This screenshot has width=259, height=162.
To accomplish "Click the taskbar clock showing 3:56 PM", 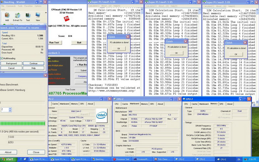I will (253, 159).
